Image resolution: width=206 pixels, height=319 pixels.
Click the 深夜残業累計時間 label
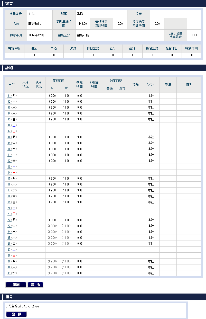[x=139, y=24]
